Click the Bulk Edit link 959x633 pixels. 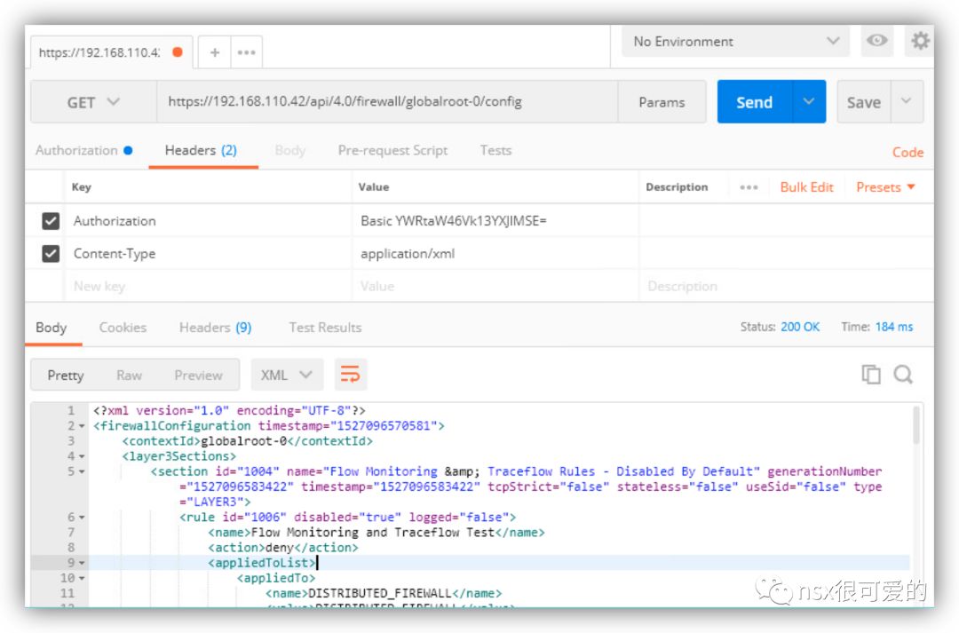point(806,187)
